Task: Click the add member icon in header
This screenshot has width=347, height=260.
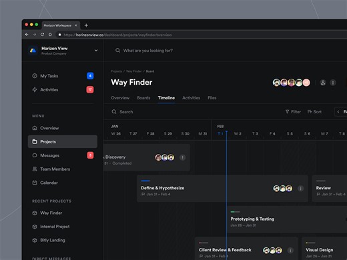Action: click(323, 83)
